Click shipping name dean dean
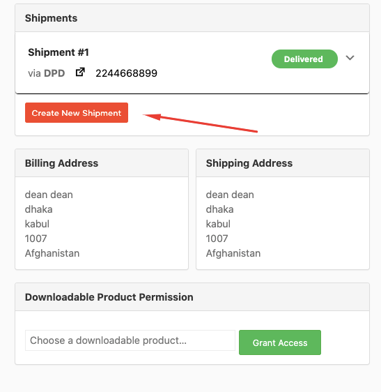 [230, 195]
